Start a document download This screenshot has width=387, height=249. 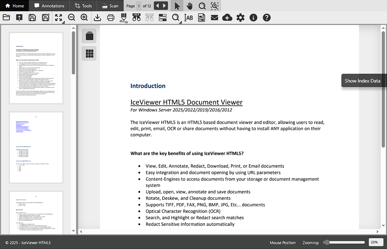tap(97, 17)
